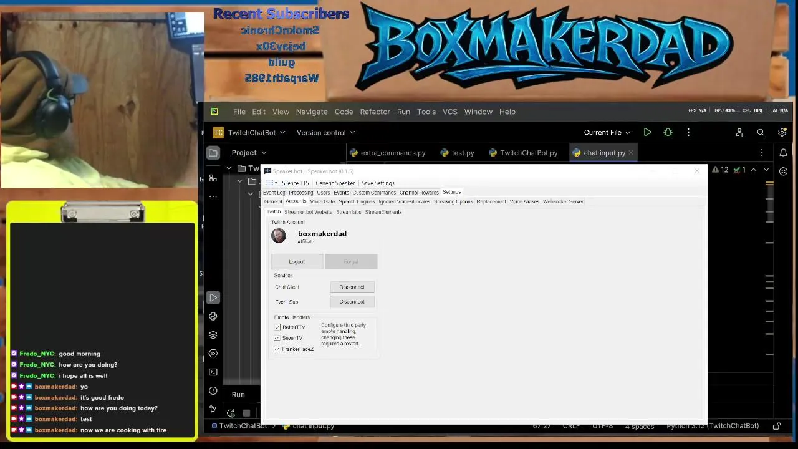Open the Terminal icon in left sidebar
This screenshot has height=449, width=798.
click(213, 372)
